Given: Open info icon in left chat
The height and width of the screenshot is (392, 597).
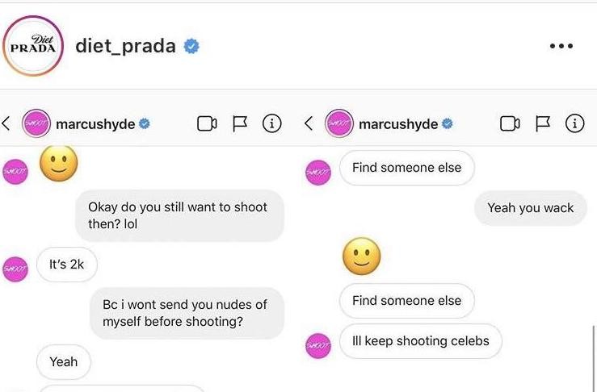Looking at the screenshot, I should pyautogui.click(x=273, y=123).
